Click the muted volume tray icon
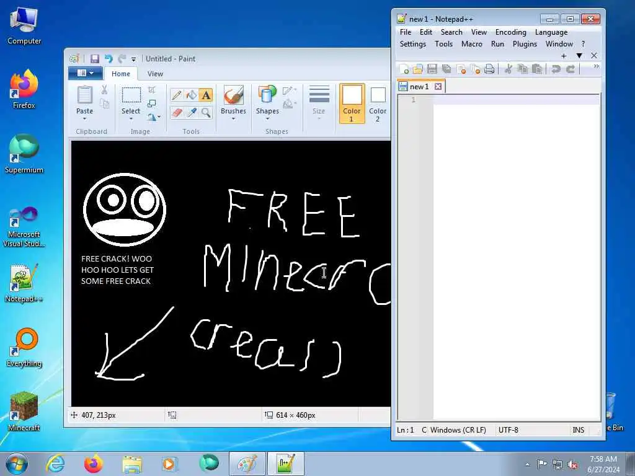 (x=572, y=465)
